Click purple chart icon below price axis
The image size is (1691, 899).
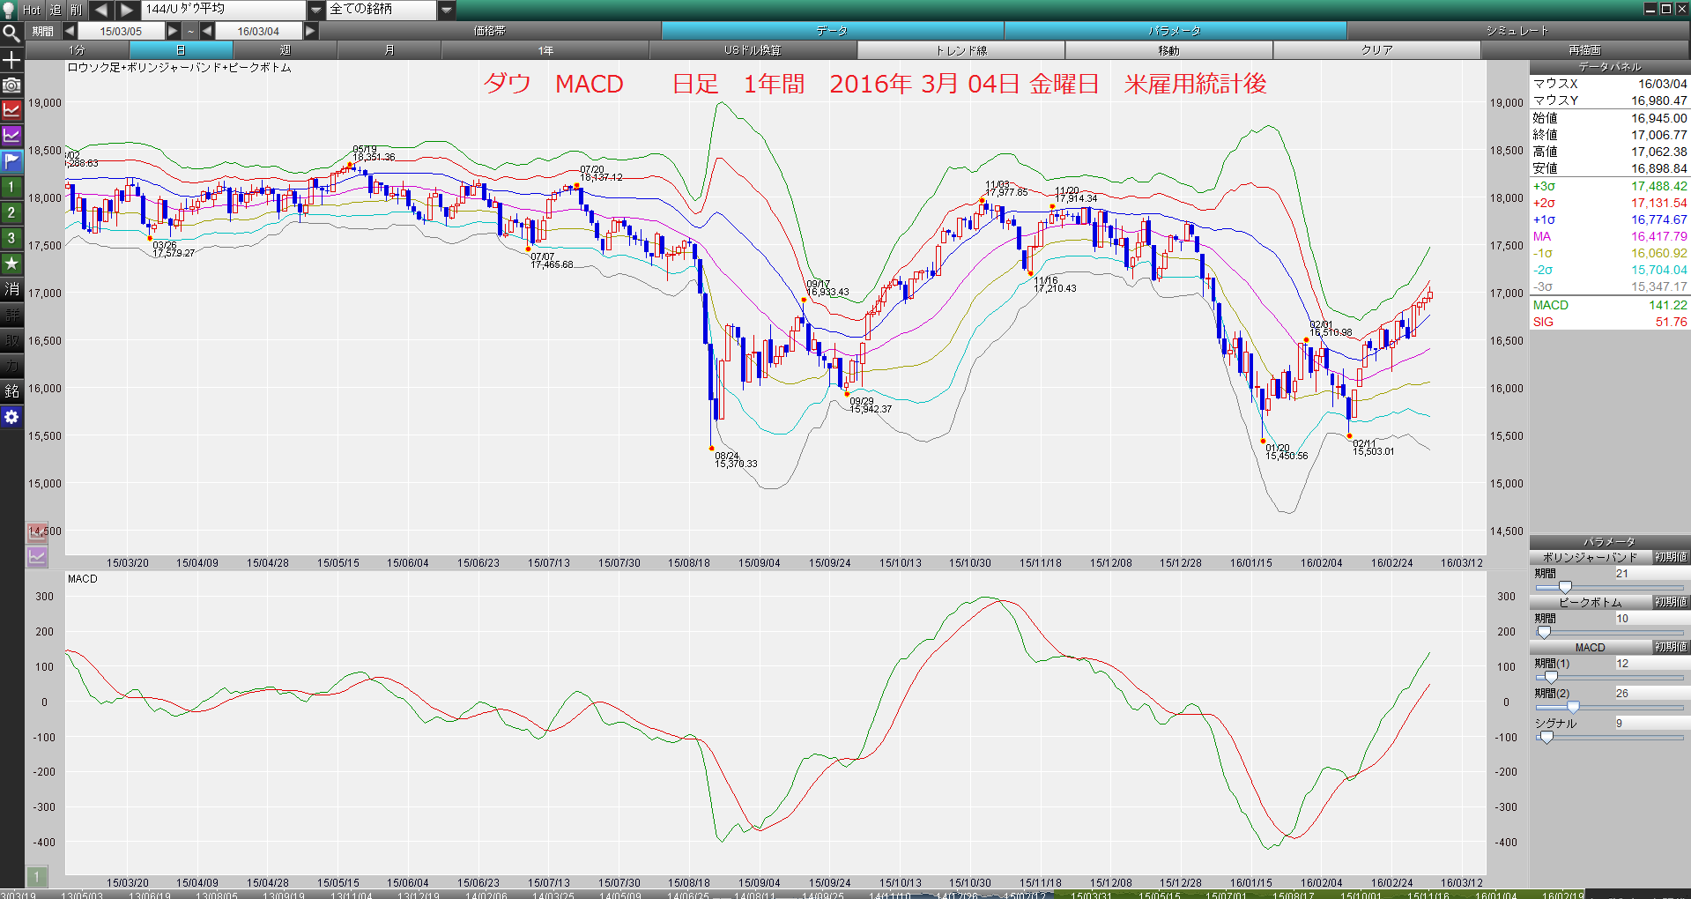point(37,557)
